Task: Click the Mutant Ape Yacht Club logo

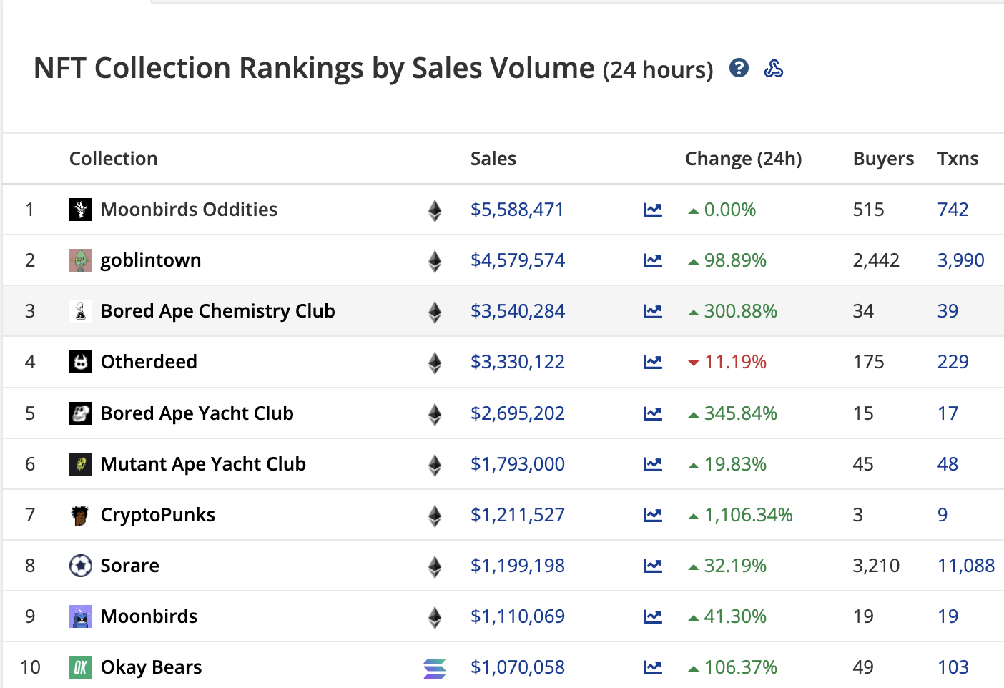Action: point(81,464)
